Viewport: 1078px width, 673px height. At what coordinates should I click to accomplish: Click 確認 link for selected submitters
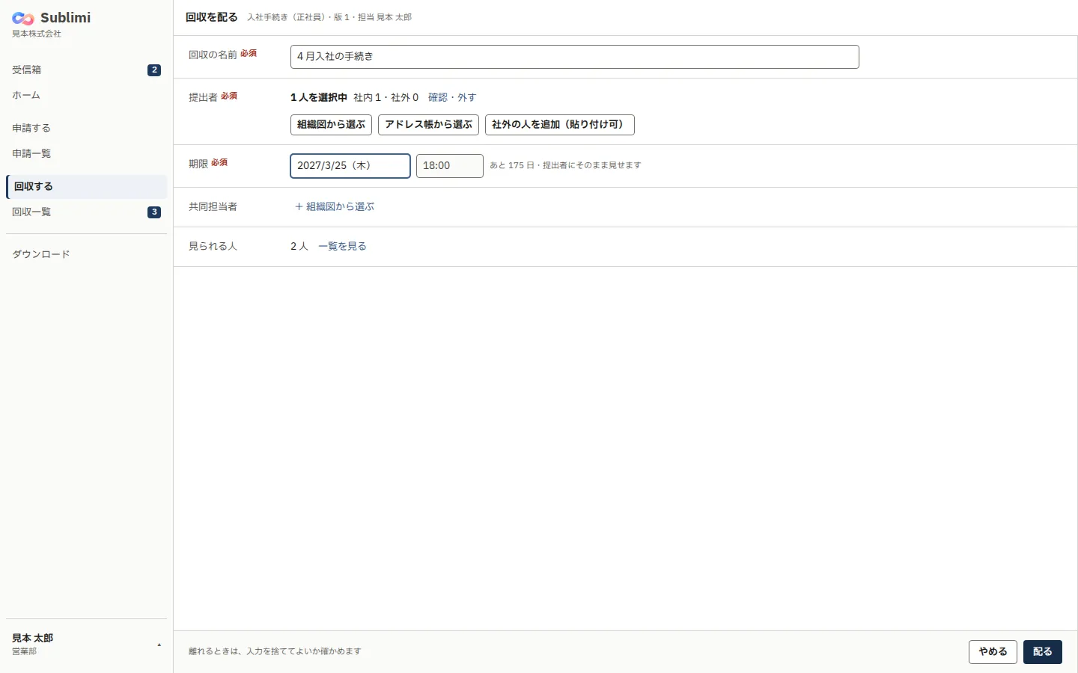point(437,97)
